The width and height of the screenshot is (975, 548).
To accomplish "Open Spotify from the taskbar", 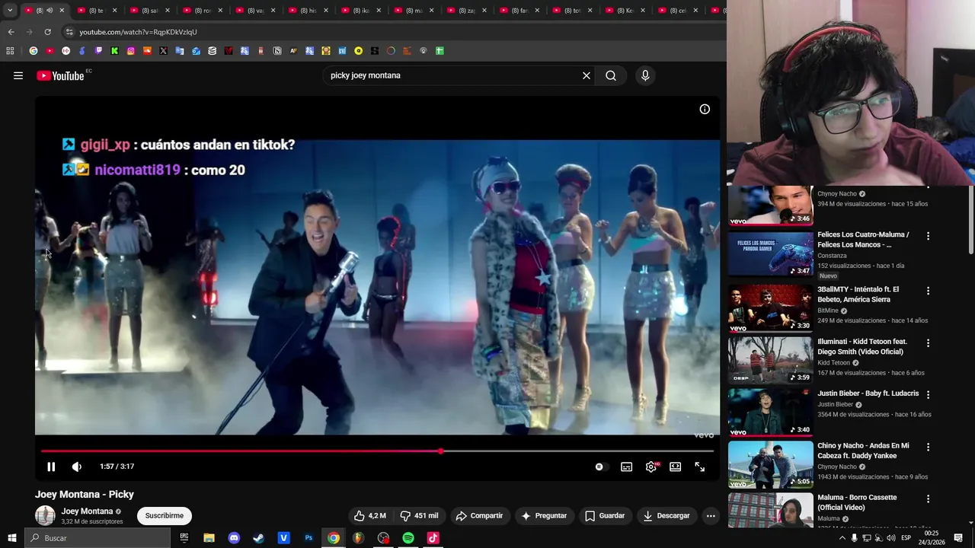I will [x=408, y=538].
